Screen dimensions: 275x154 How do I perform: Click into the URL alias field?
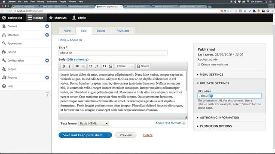(x=229, y=96)
